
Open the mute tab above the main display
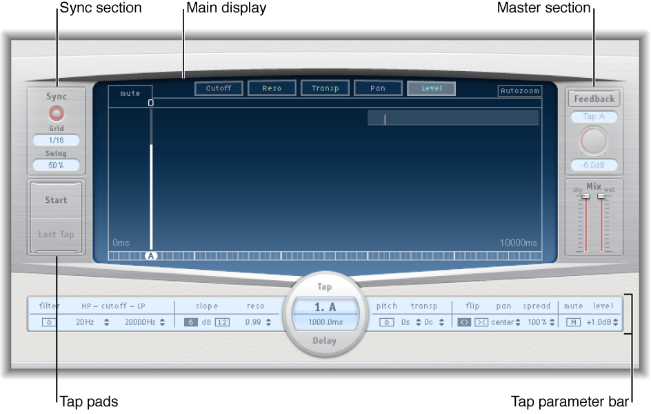130,92
